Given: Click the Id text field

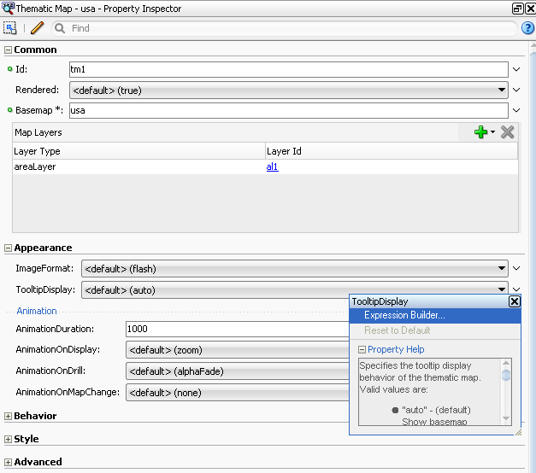Looking at the screenshot, I should pyautogui.click(x=288, y=70).
